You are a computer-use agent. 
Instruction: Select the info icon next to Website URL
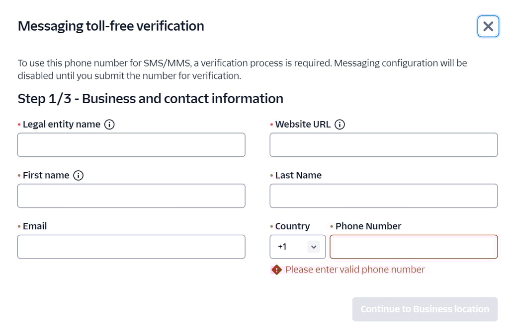[340, 125]
